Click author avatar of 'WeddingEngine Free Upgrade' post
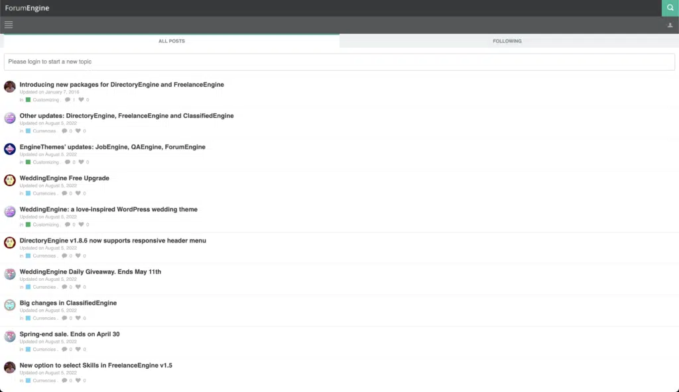 coord(9,180)
